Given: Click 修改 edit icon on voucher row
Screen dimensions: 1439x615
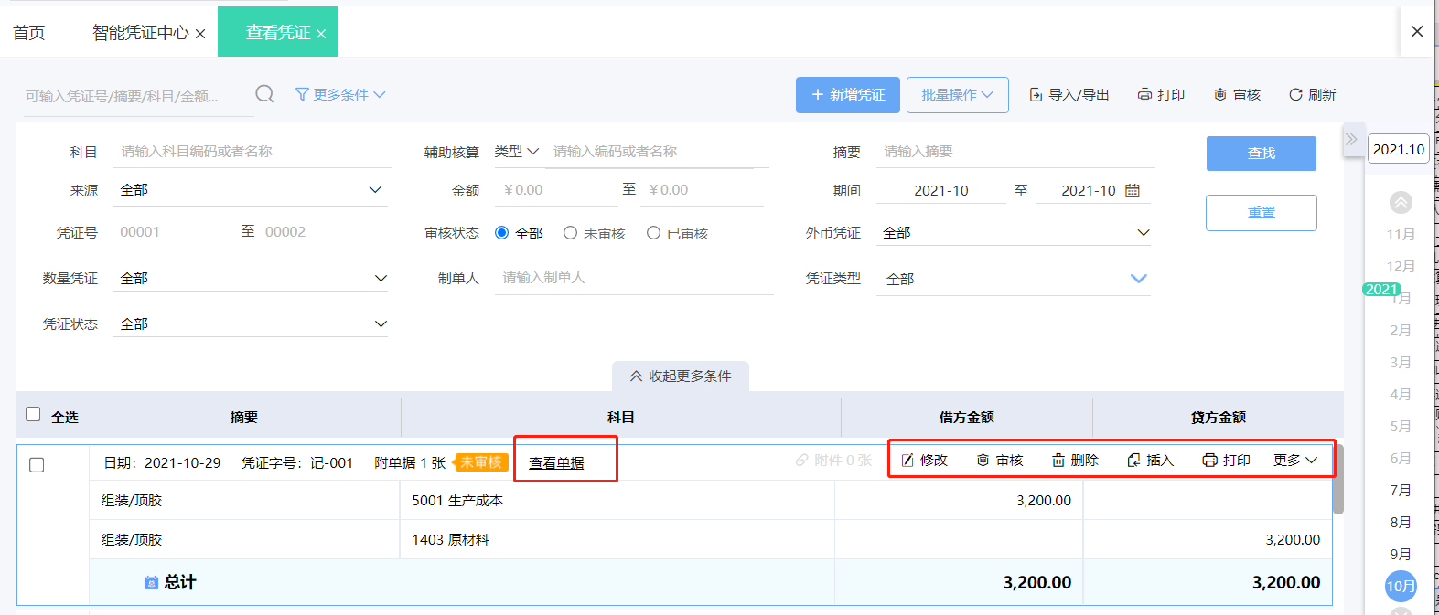Looking at the screenshot, I should pos(907,461).
